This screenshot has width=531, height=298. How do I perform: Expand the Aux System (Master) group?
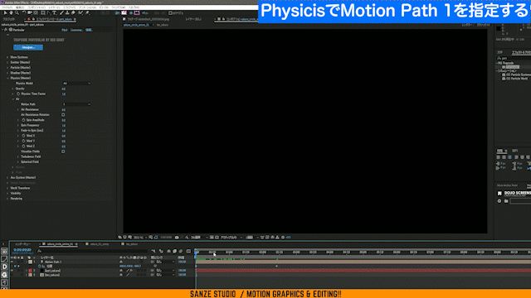(7, 178)
